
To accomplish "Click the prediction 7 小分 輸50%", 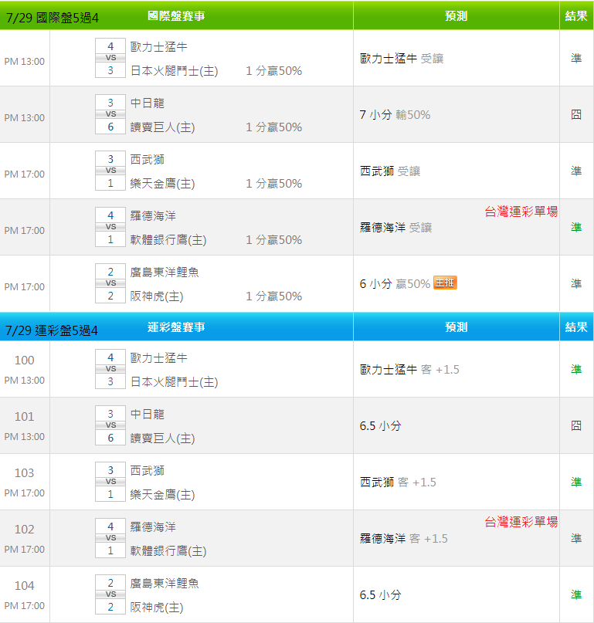I will (395, 115).
